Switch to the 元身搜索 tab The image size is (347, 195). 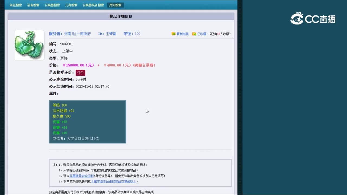coord(72,5)
